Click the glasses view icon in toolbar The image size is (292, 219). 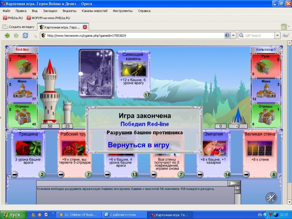coord(286,35)
